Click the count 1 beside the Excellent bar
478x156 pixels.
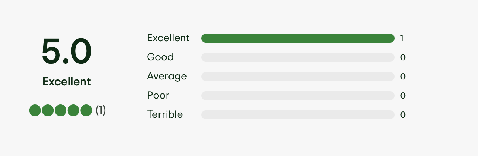pyautogui.click(x=402, y=38)
